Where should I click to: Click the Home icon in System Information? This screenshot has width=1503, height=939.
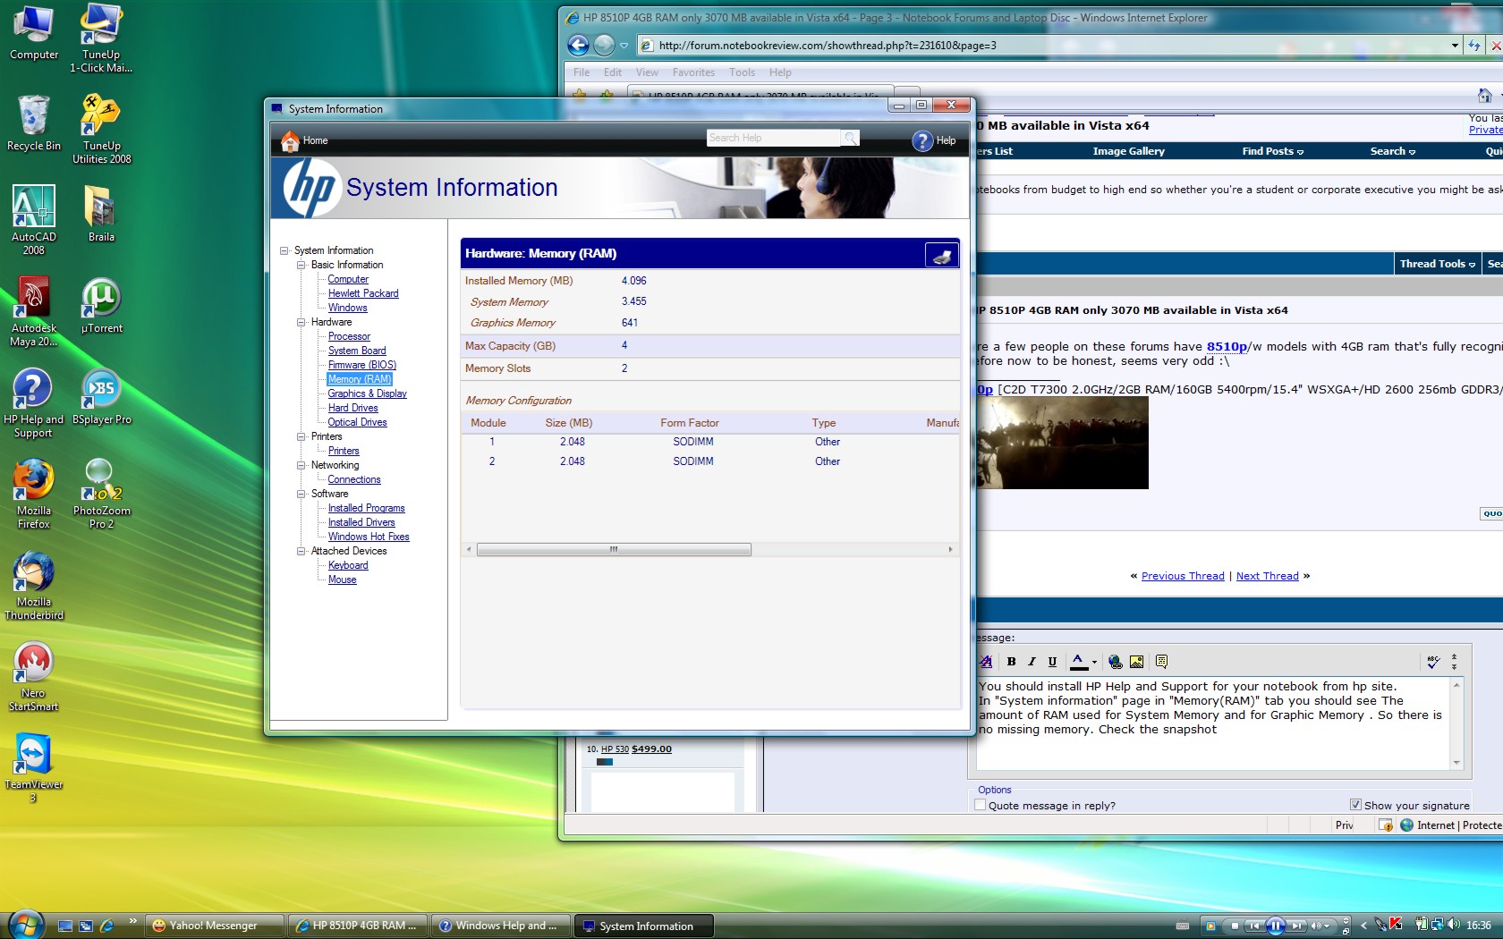[290, 141]
